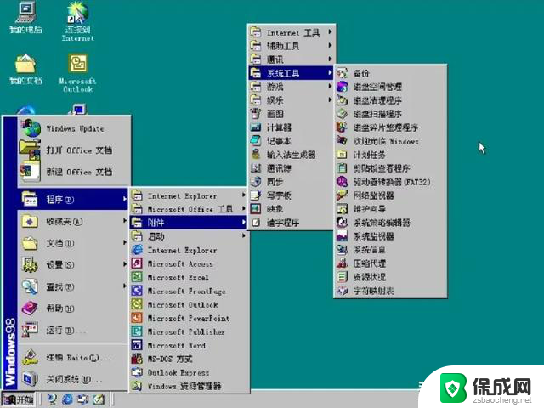Expand the 游戏 submenu arrow

coord(330,87)
